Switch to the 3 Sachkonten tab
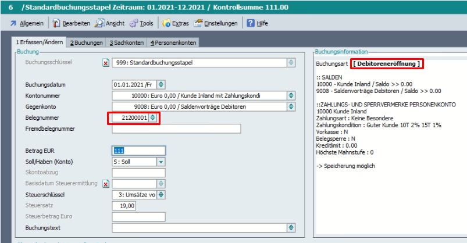This screenshot has width=467, height=243. 126,42
